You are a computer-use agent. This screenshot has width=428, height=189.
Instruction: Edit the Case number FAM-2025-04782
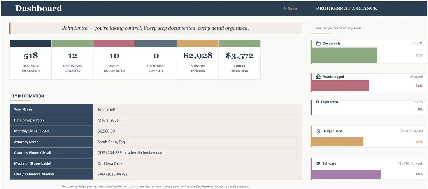click(x=198, y=174)
